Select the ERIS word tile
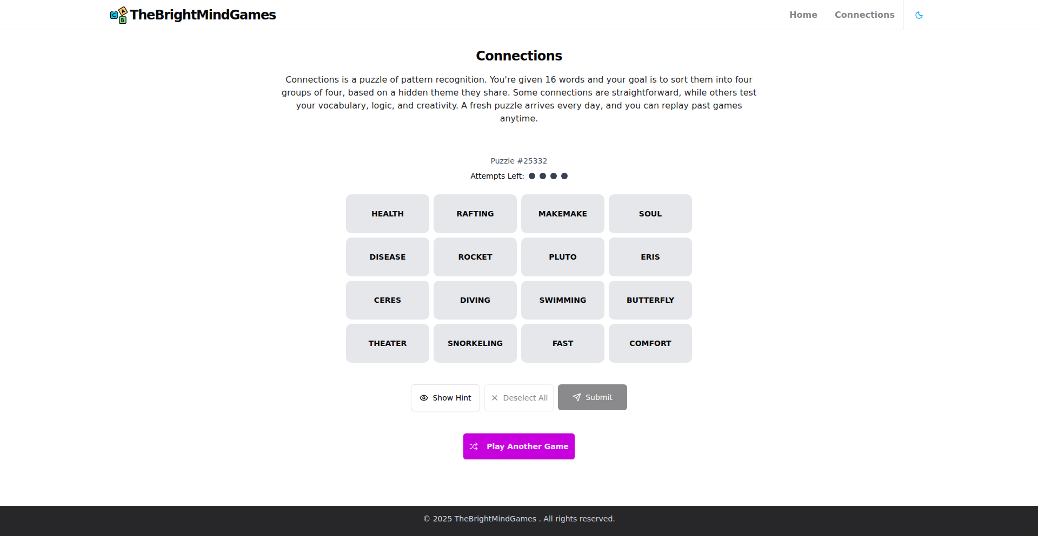The height and width of the screenshot is (536, 1038). [x=650, y=257]
